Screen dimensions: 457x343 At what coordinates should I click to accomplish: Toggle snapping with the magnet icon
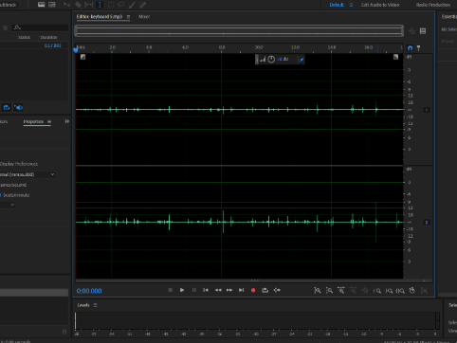(x=411, y=48)
